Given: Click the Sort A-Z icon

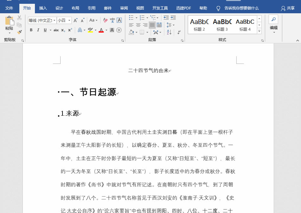Looking at the screenshot, I should pyautogui.click(x=169, y=32).
